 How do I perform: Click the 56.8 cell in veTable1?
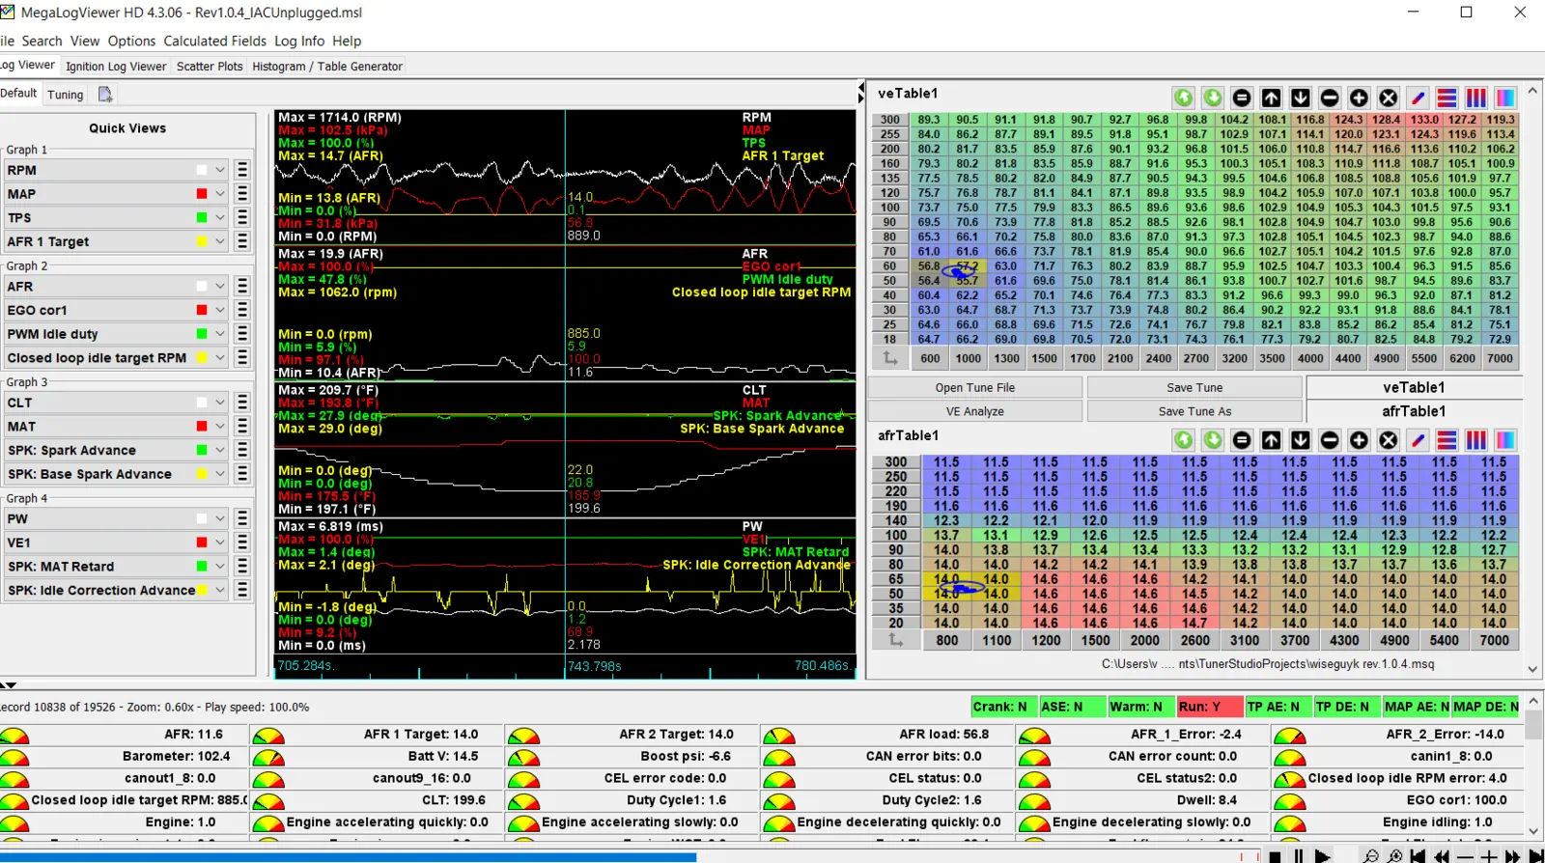pos(928,265)
